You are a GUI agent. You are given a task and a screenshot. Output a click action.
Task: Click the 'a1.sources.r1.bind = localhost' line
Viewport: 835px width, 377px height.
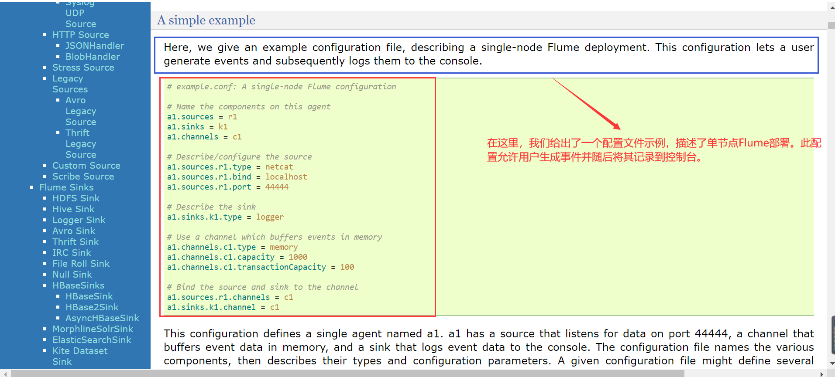[237, 177]
